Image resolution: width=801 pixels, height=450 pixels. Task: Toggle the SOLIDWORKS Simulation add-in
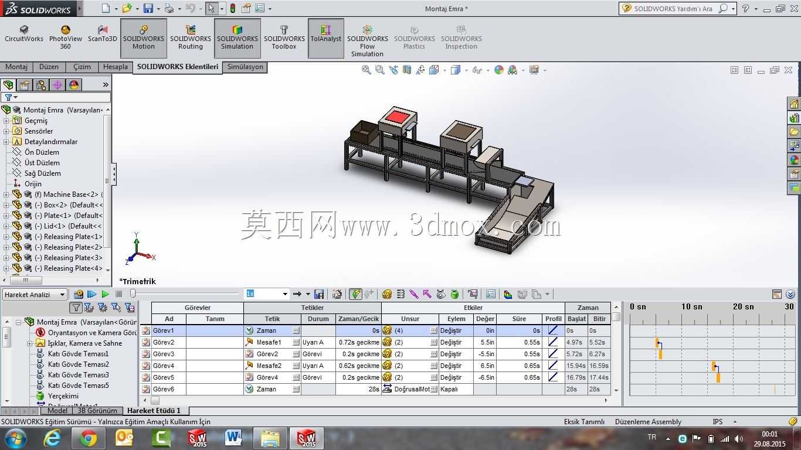coord(237,38)
